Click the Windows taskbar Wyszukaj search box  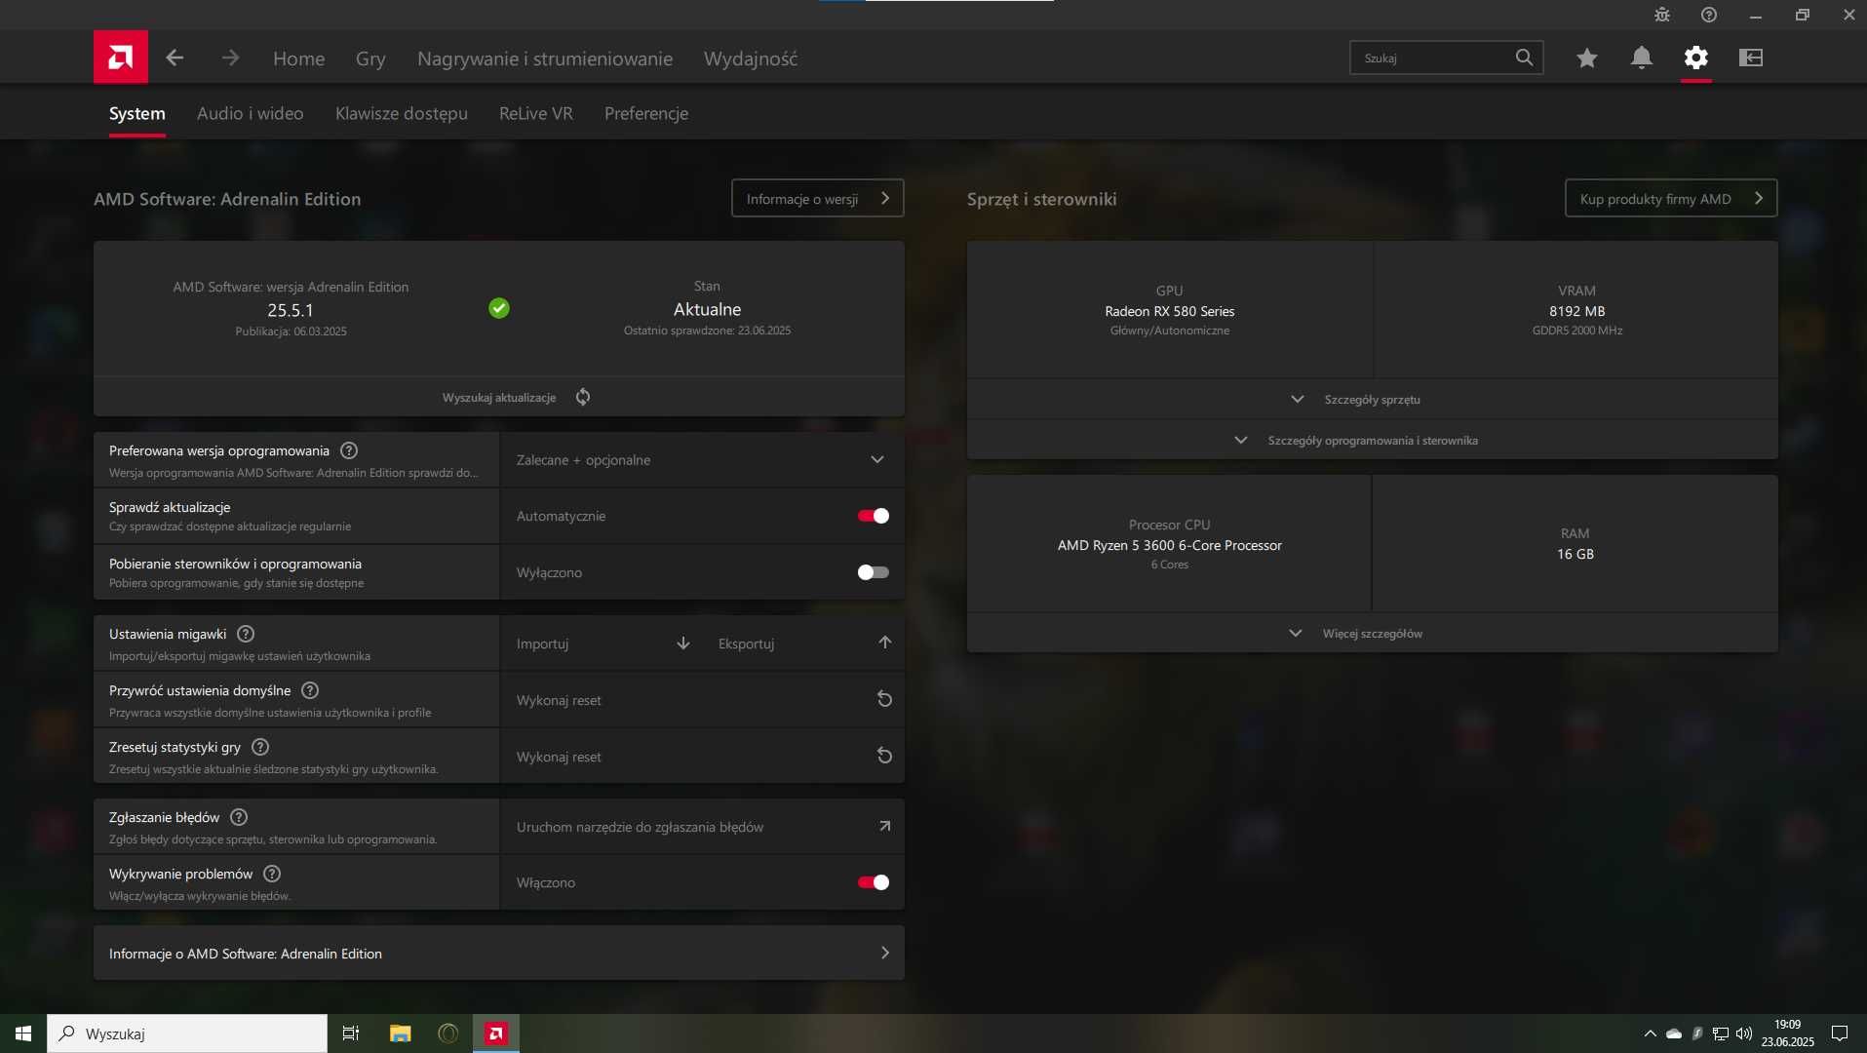(x=187, y=1033)
